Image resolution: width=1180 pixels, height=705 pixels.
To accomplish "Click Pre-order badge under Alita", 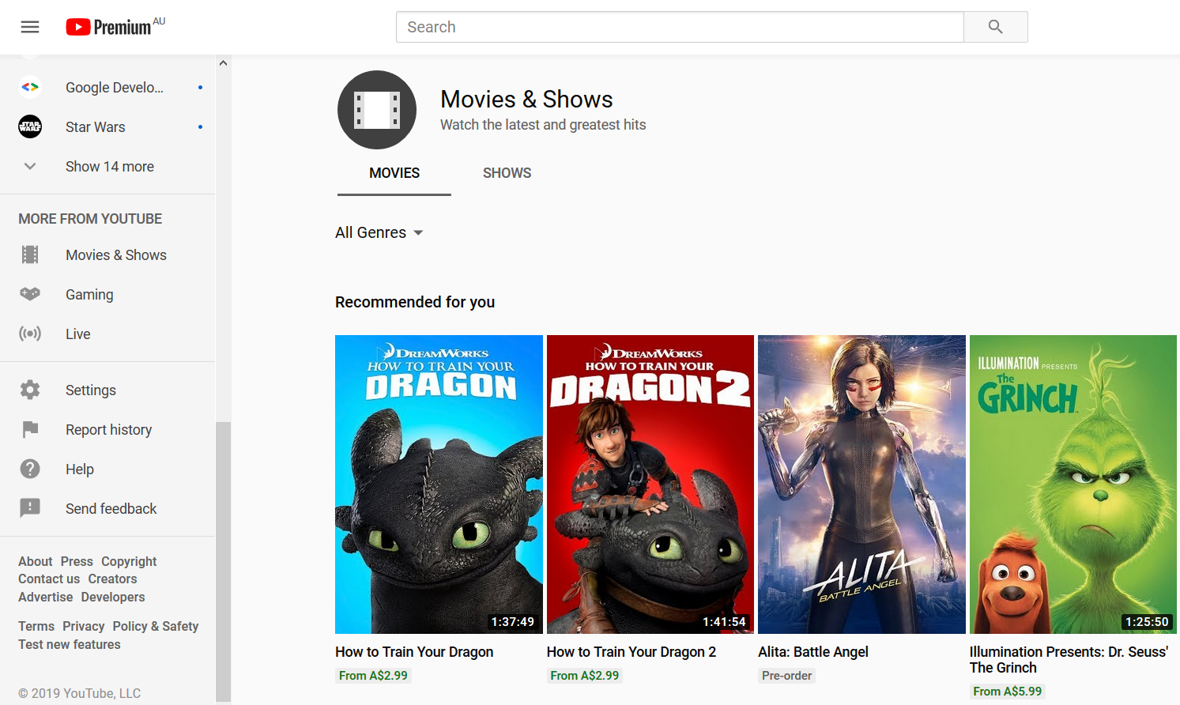I will (786, 675).
